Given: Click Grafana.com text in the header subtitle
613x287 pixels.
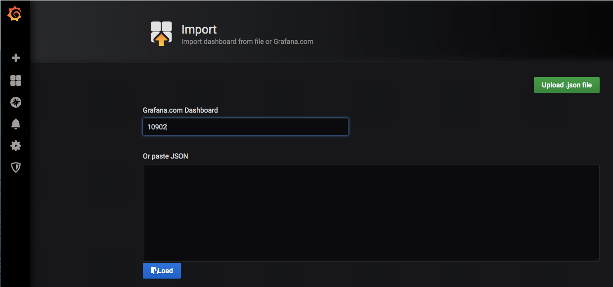Looking at the screenshot, I should [293, 41].
